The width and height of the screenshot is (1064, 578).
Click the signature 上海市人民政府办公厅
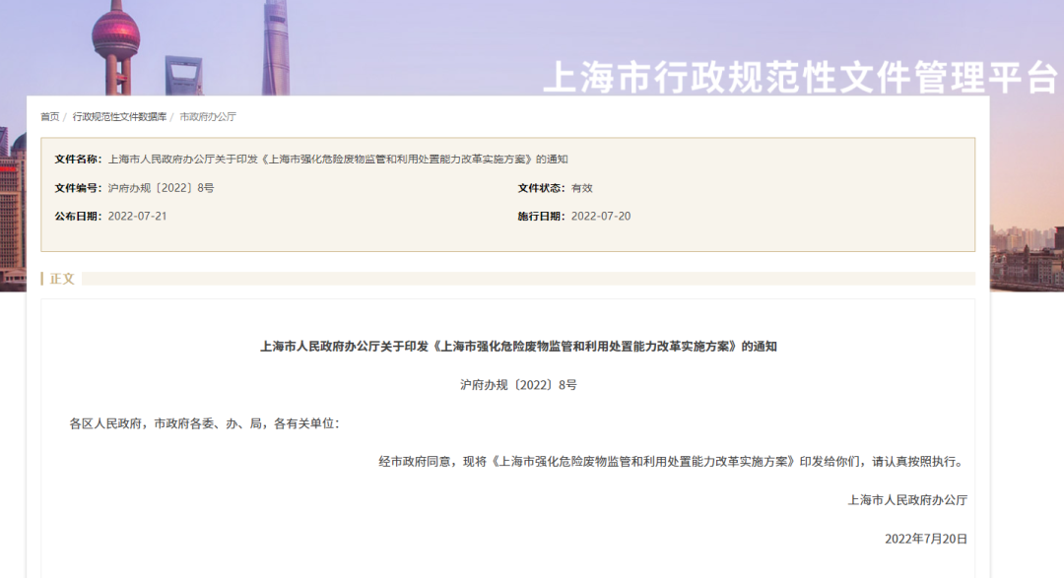click(x=907, y=500)
